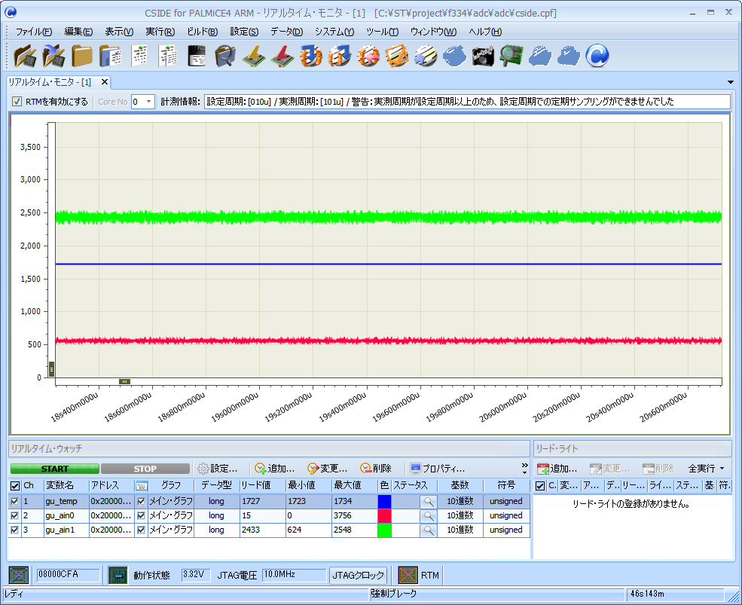Image resolution: width=742 pixels, height=605 pixels.
Task: Uncheck channel 3 gu_ain1 checkbox
Action: pyautogui.click(x=14, y=530)
